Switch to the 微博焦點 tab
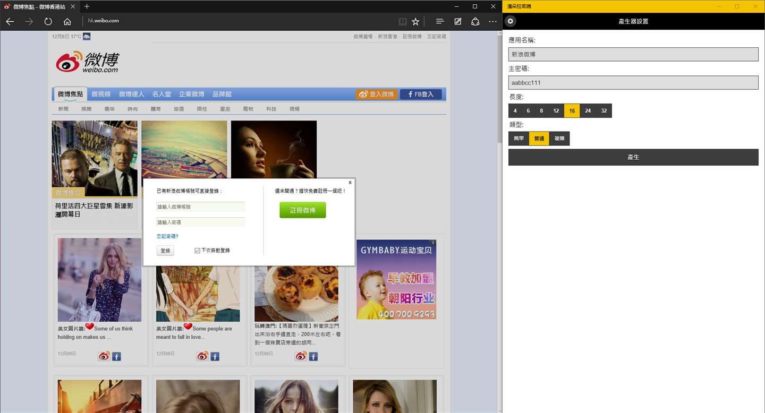 click(x=70, y=94)
